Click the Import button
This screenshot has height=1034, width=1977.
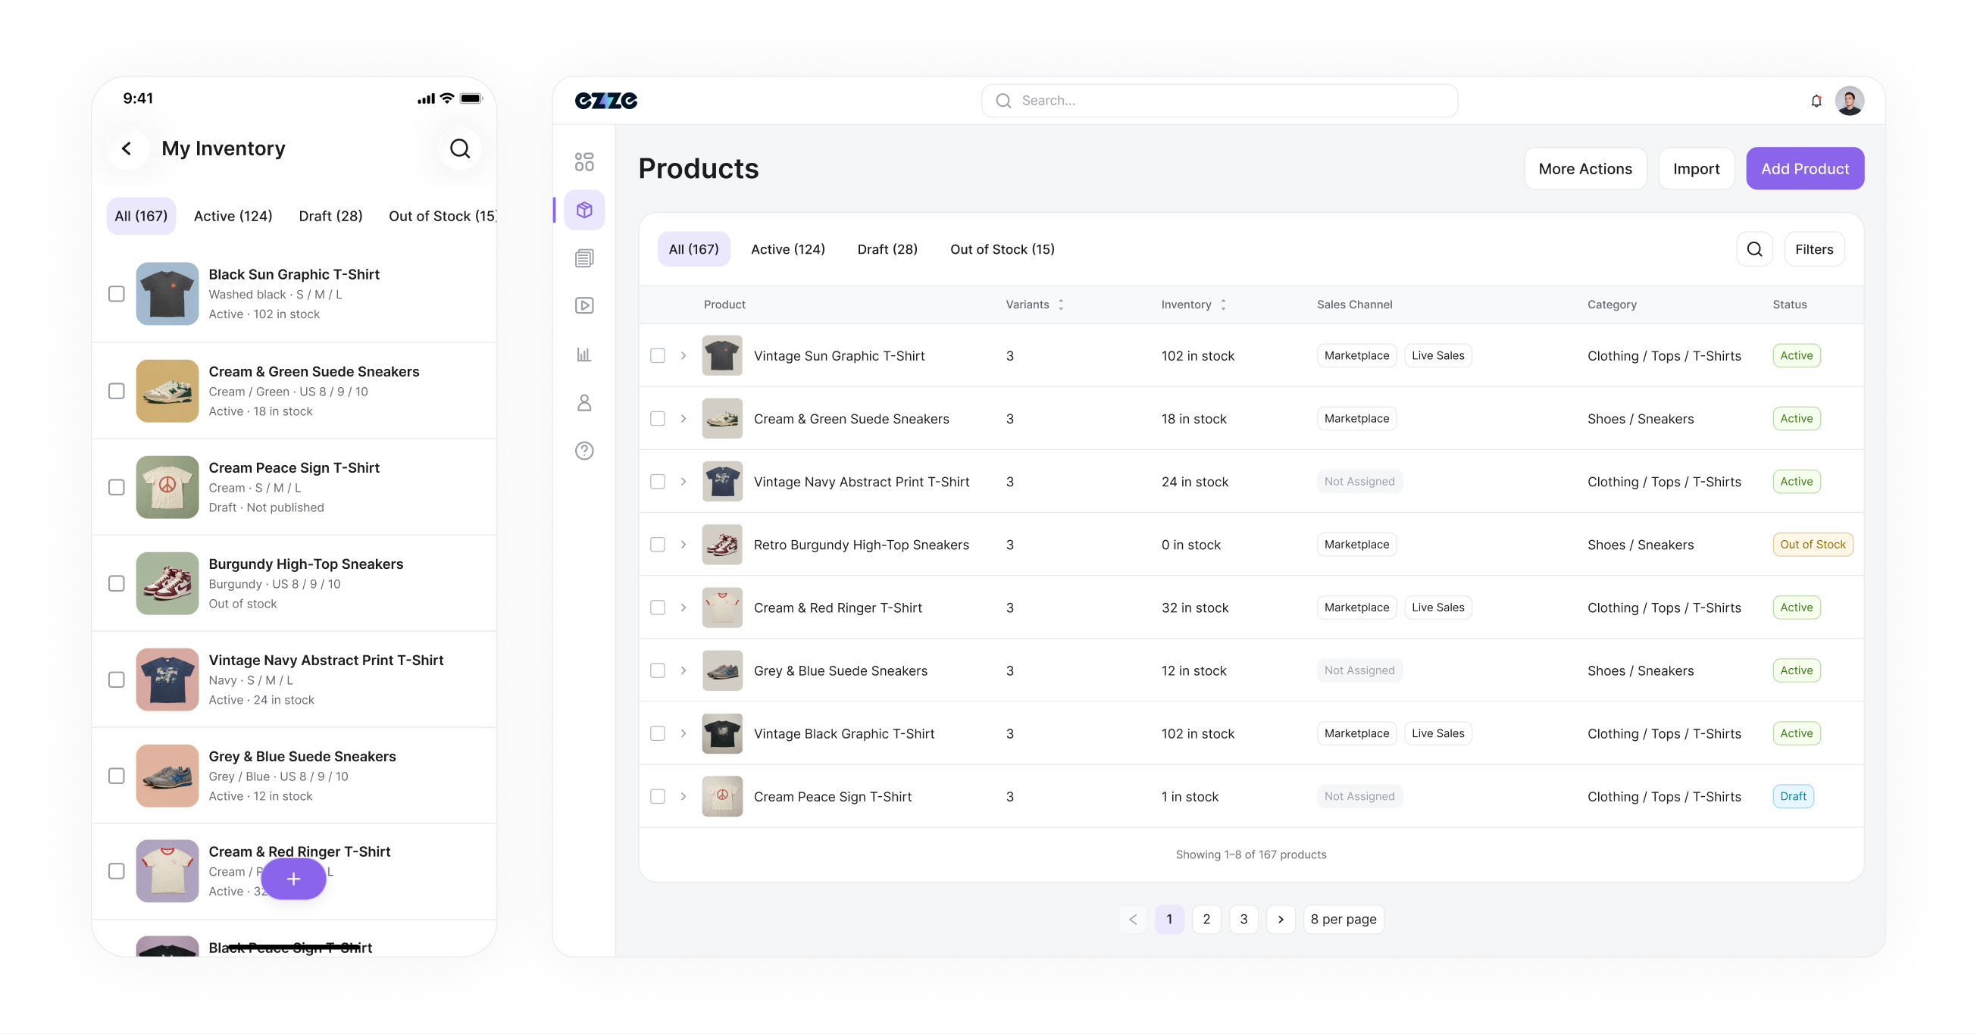click(1696, 169)
